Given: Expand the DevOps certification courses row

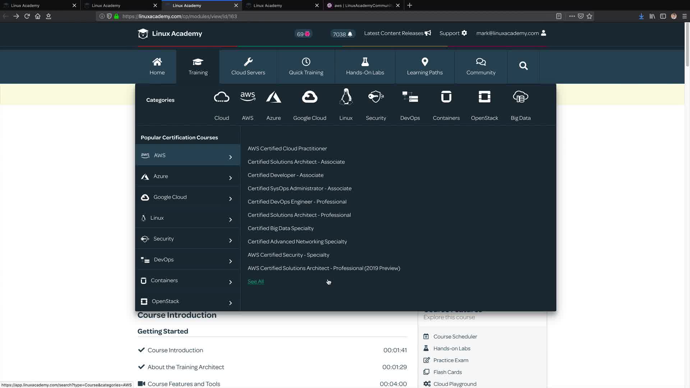Looking at the screenshot, I should pyautogui.click(x=188, y=260).
